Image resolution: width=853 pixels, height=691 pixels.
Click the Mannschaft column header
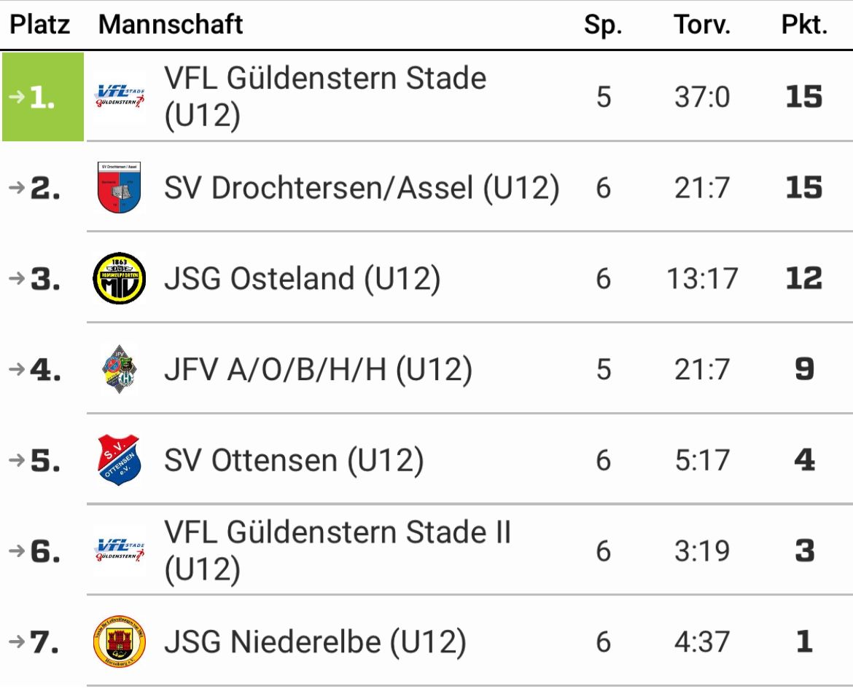tap(171, 25)
